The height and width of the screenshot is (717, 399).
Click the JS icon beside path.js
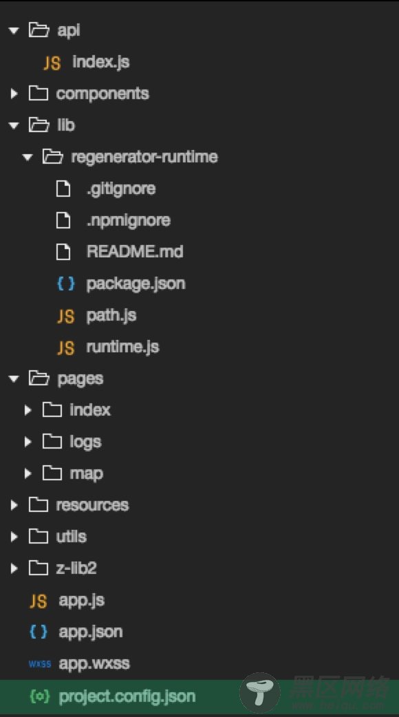tap(66, 316)
